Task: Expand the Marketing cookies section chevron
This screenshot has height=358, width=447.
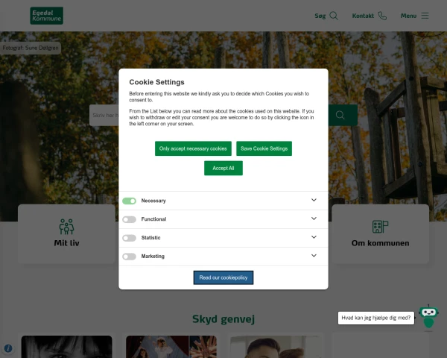Action: coord(314,256)
